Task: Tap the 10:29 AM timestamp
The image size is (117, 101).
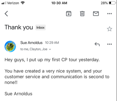Action: pyautogui.click(x=52, y=43)
